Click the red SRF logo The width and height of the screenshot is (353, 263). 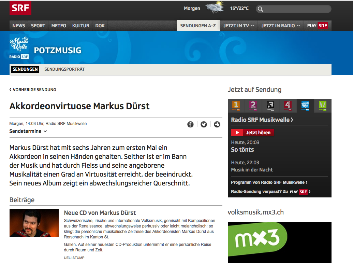20,8
